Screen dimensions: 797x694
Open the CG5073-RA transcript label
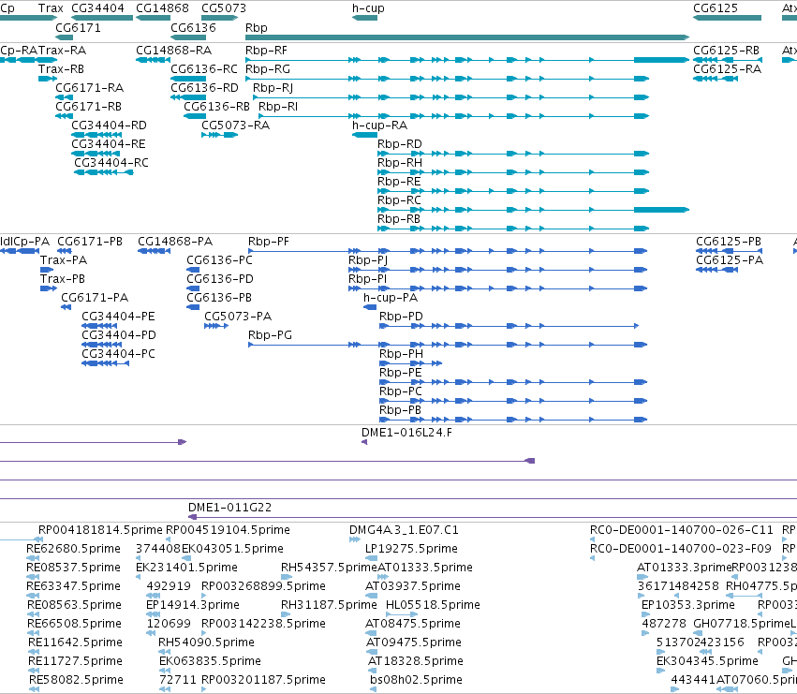pyautogui.click(x=236, y=126)
